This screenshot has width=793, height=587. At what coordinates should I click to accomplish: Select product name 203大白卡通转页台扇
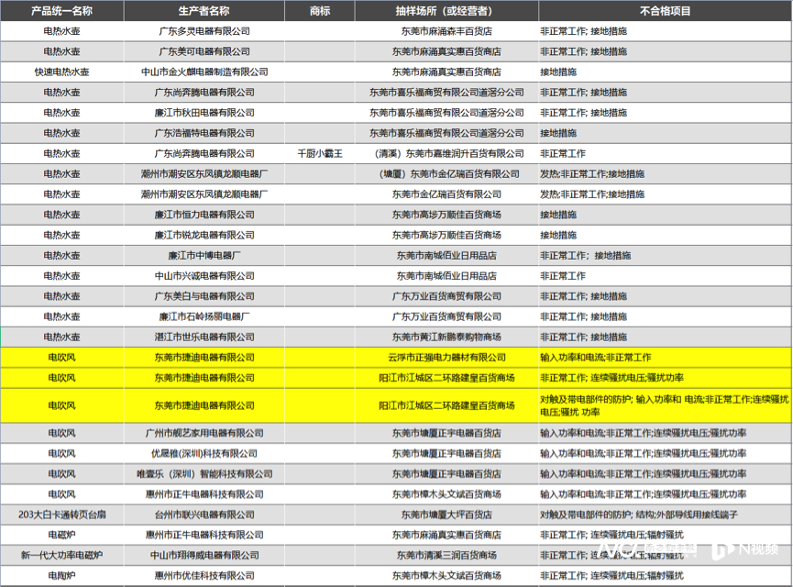[x=61, y=515]
